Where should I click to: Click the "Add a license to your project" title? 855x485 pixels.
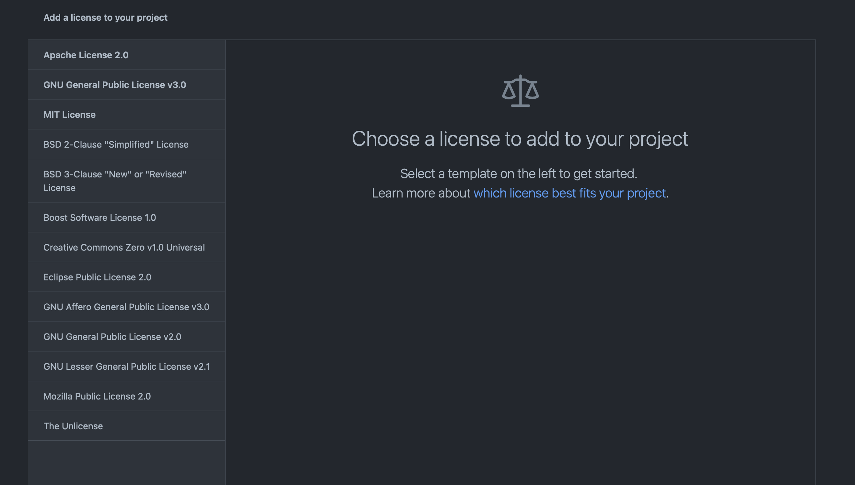(105, 17)
